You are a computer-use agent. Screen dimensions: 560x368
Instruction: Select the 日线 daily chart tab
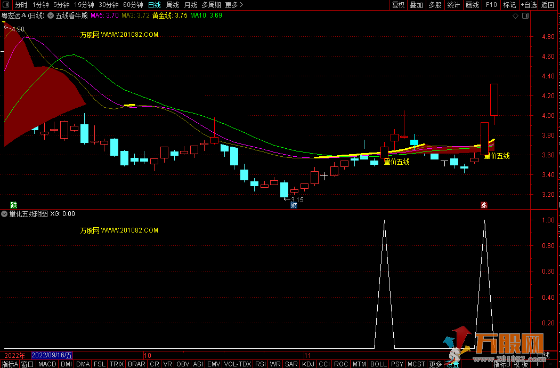(155, 5)
